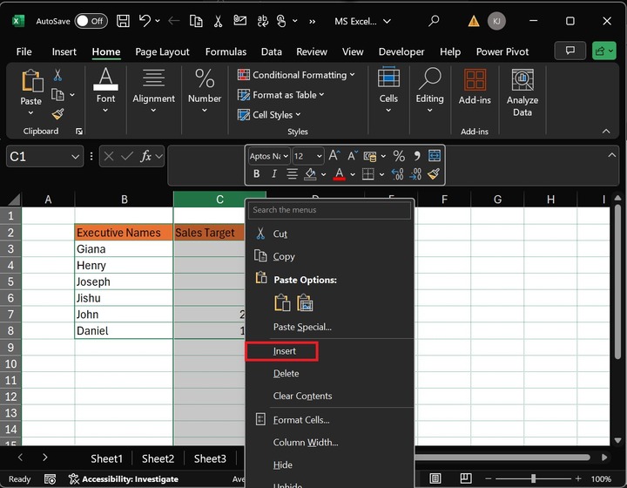627x488 pixels.
Task: Open the Analyze Data tool
Action: [522, 93]
